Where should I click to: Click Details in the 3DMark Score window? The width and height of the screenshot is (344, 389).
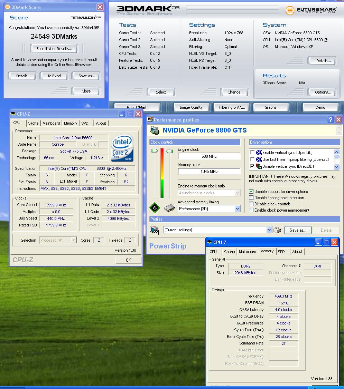[x=23, y=76]
